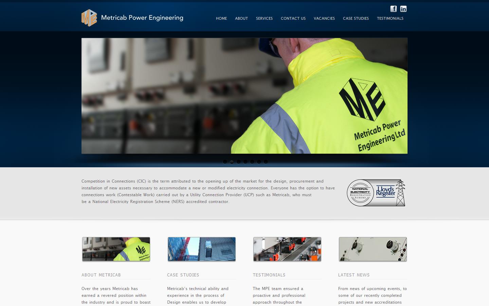Viewport: 489px width, 306px height.
Task: Open the Latest News thumbnail image
Action: (372, 249)
